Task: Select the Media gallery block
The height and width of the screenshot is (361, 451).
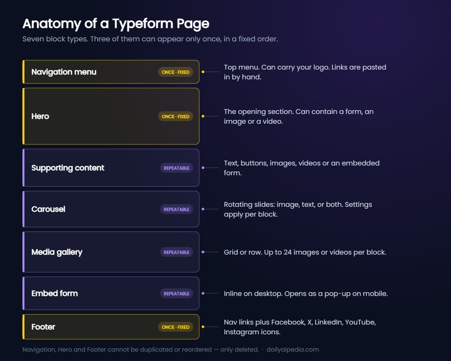Action: coord(111,252)
